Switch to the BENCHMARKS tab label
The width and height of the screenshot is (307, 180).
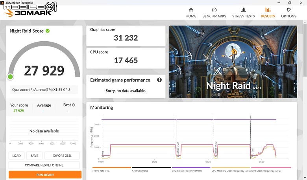click(x=214, y=16)
